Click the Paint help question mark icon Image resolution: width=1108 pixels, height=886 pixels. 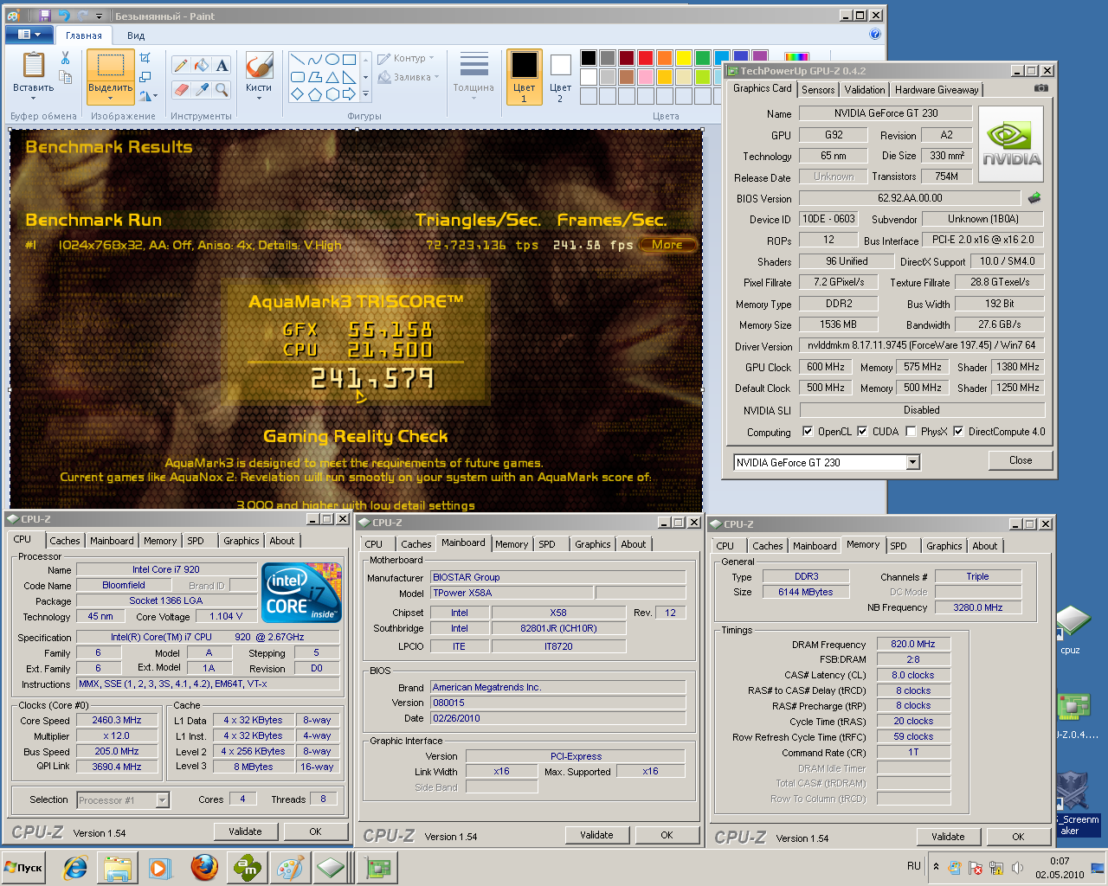pos(875,35)
